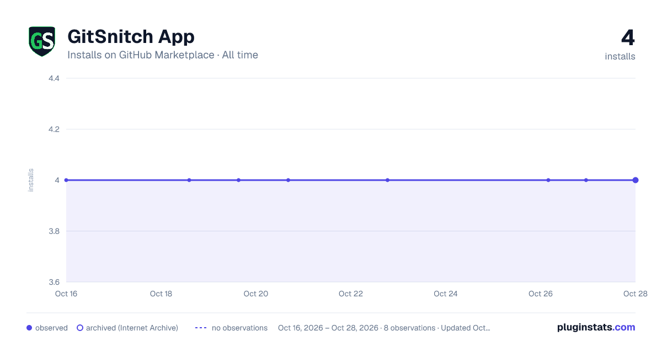The image size is (662, 347).
Task: Click the 'archived (Internet Archive)' legend text
Action: (132, 328)
